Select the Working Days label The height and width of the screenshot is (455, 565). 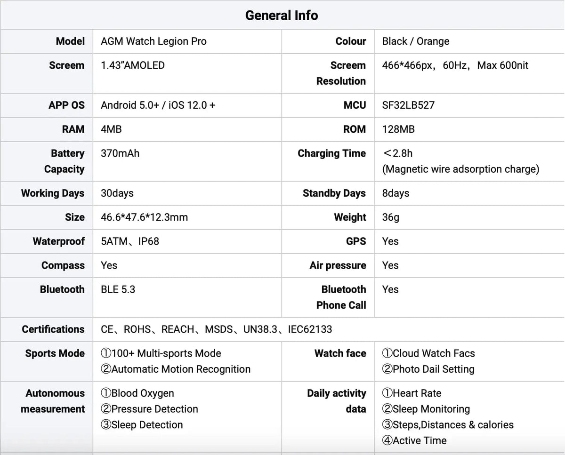click(x=53, y=193)
